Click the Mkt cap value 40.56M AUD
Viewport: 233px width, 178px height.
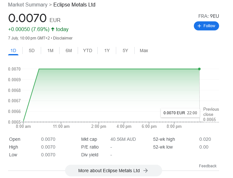[123, 139]
